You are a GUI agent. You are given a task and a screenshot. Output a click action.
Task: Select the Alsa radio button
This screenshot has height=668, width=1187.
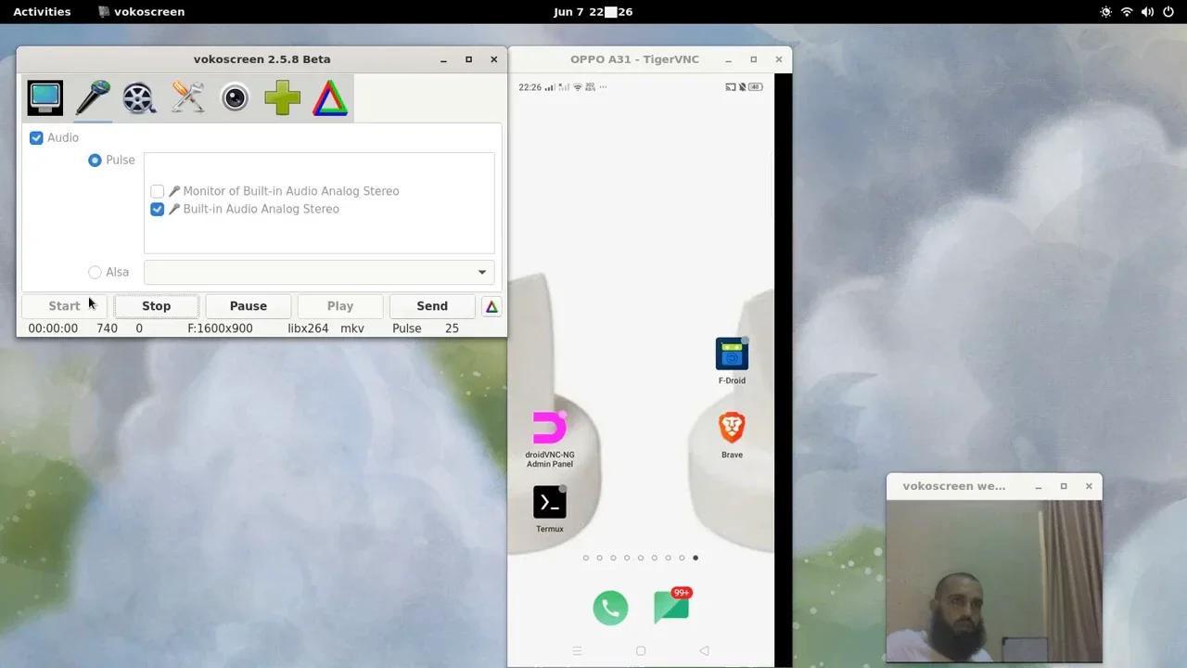pos(95,272)
